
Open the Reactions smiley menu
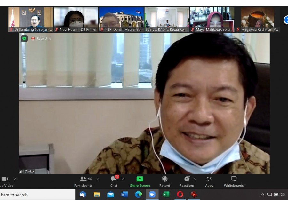coord(187,181)
